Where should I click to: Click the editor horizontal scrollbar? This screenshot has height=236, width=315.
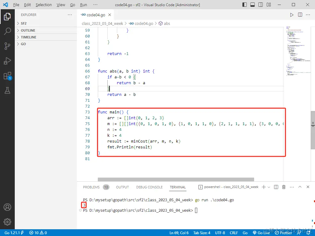[x=176, y=179]
